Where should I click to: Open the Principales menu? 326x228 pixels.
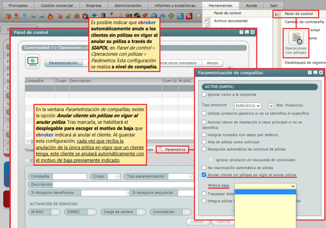tap(18, 6)
